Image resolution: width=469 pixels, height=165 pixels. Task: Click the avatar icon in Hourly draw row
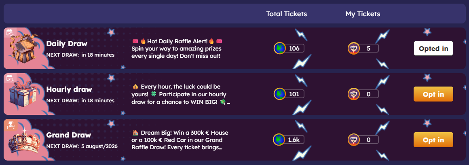coord(354,94)
